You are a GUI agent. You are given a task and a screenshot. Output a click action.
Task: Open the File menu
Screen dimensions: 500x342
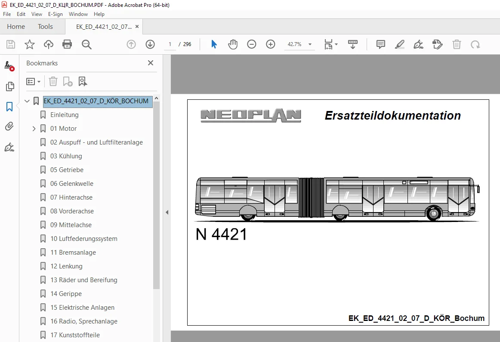[x=7, y=14]
